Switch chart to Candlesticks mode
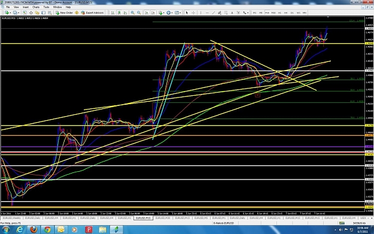 (119, 13)
